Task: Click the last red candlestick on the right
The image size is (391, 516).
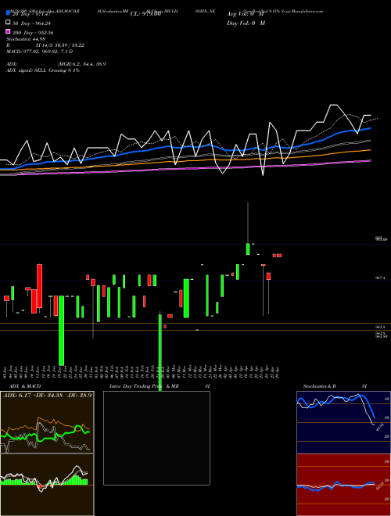Action: click(279, 256)
